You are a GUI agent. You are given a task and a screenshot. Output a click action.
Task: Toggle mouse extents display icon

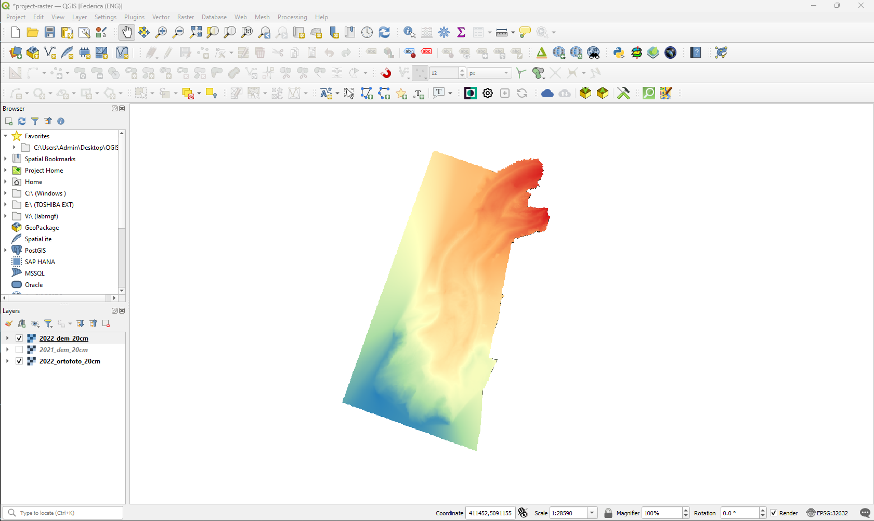pyautogui.click(x=523, y=513)
